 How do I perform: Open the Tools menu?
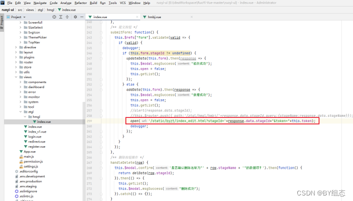coord(113,3)
